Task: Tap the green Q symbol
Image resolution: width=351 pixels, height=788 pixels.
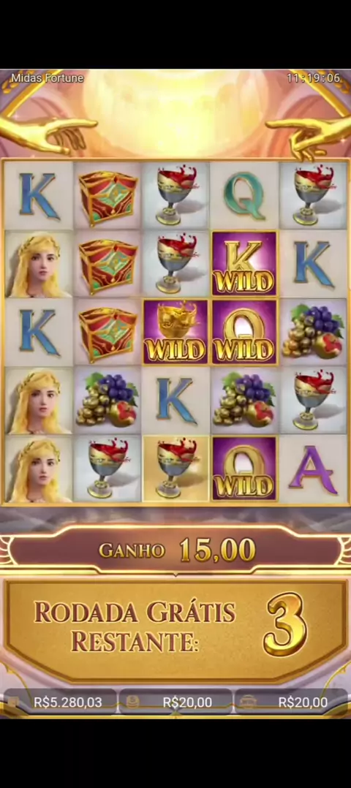Action: click(x=244, y=196)
